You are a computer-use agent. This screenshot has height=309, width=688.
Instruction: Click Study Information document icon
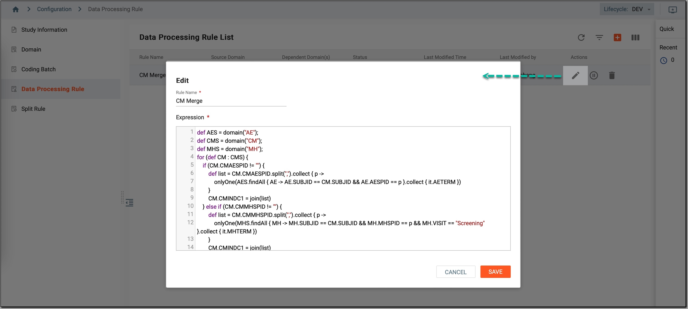tap(14, 30)
